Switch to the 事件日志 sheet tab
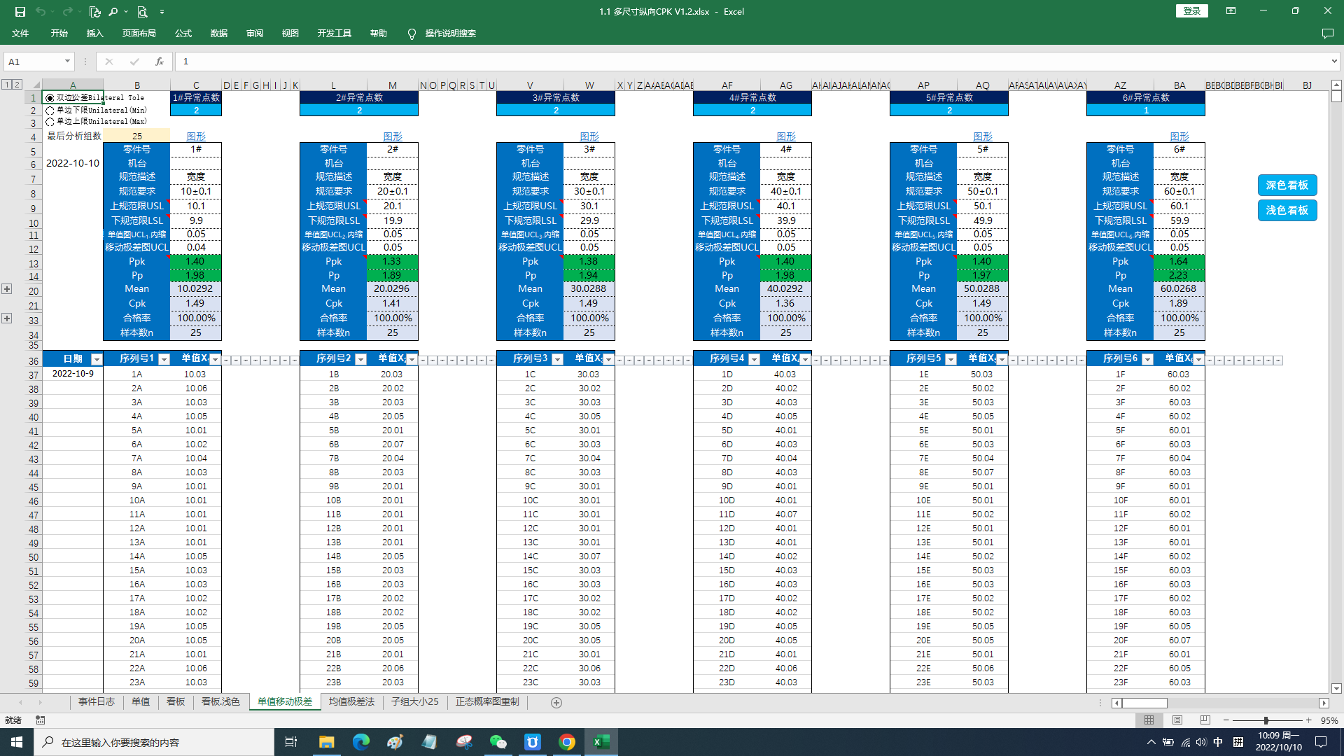This screenshot has width=1344, height=756. click(97, 702)
